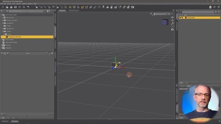Click the New scene file icon

(x=3, y=7)
